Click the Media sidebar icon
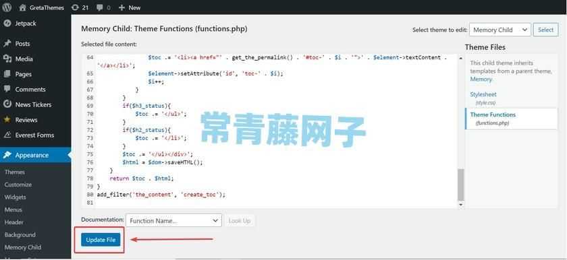567x260 pixels. point(7,59)
